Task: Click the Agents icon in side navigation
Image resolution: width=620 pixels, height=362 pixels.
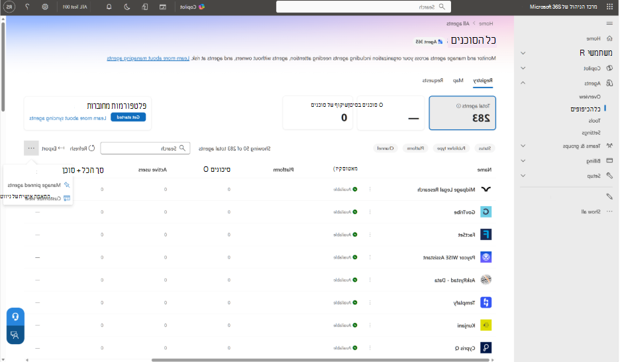Action: click(609, 83)
